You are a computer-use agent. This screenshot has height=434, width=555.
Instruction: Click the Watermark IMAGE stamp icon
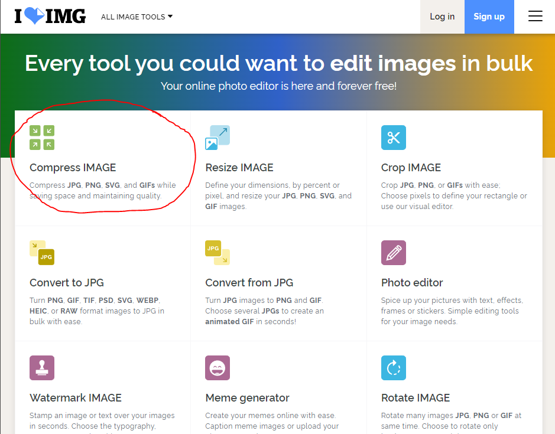[42, 368]
